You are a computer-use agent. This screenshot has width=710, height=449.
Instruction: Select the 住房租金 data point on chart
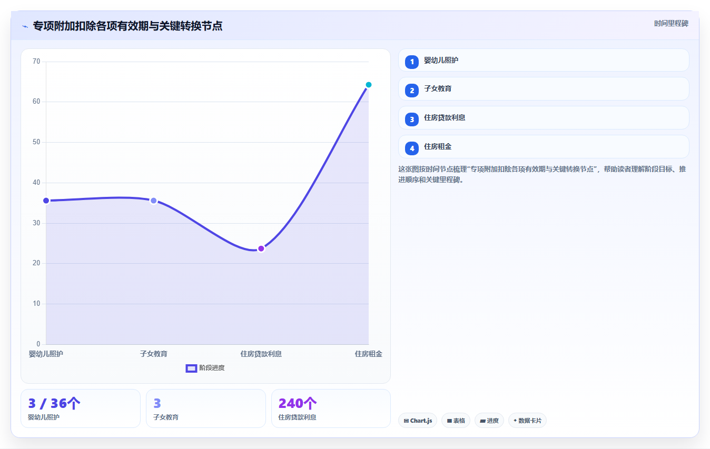tap(369, 85)
